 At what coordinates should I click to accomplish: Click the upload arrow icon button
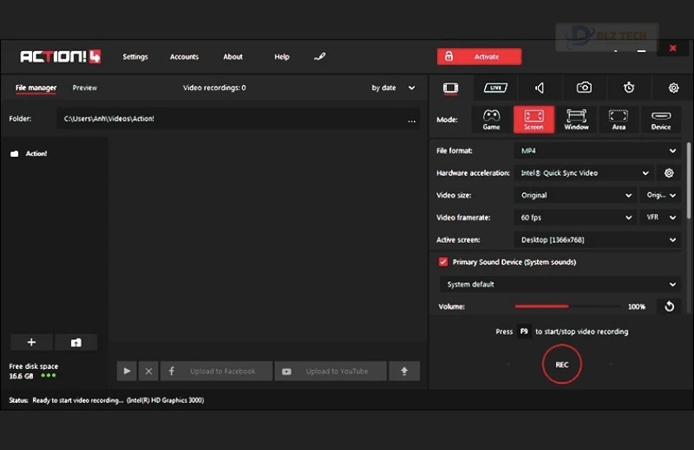(404, 371)
